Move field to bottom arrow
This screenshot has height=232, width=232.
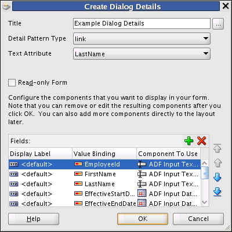pyautogui.click(x=217, y=192)
